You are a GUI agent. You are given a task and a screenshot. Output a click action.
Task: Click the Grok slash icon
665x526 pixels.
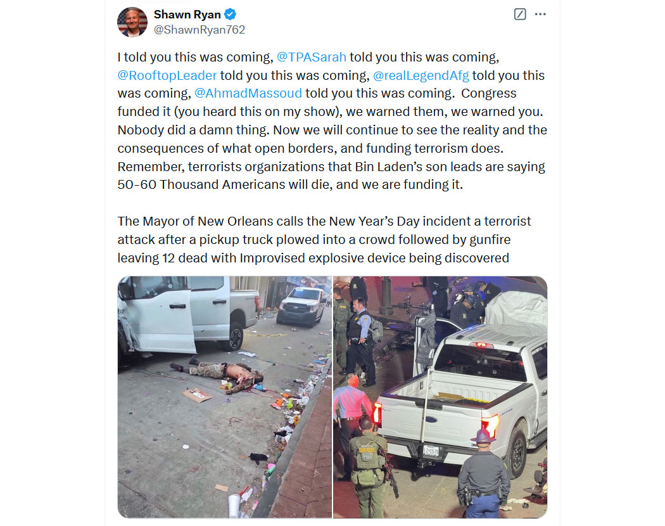[520, 15]
